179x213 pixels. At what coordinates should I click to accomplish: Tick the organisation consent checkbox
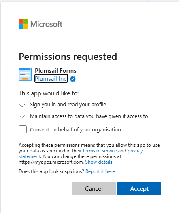tap(23, 129)
